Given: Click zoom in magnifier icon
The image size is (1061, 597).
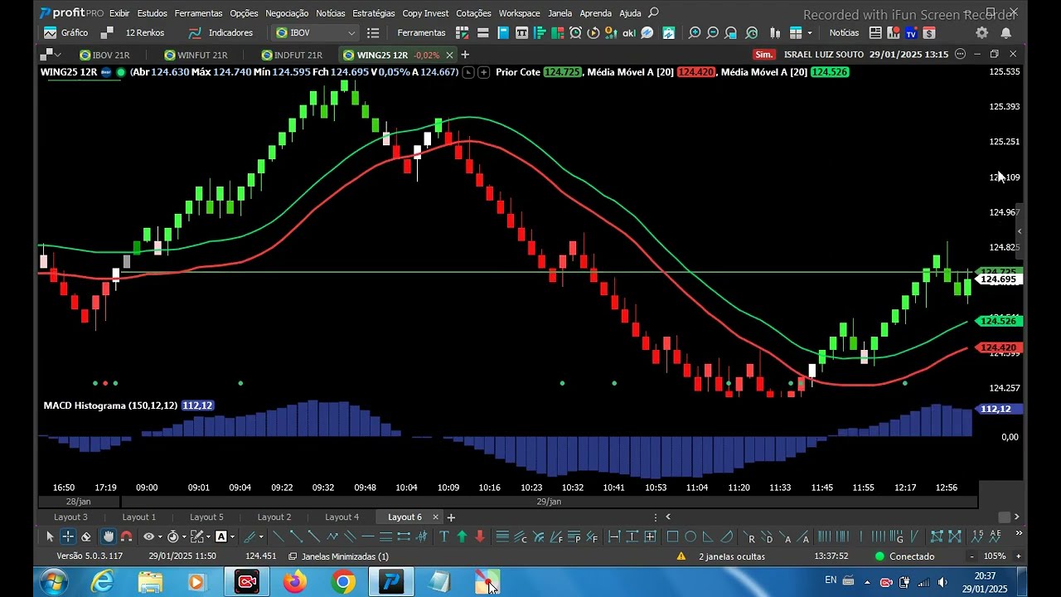Looking at the screenshot, I should pos(695,33).
